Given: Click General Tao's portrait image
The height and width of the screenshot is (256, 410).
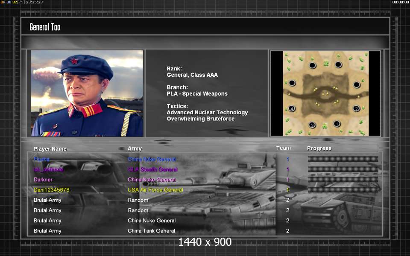Looking at the screenshot, I should pyautogui.click(x=87, y=93).
